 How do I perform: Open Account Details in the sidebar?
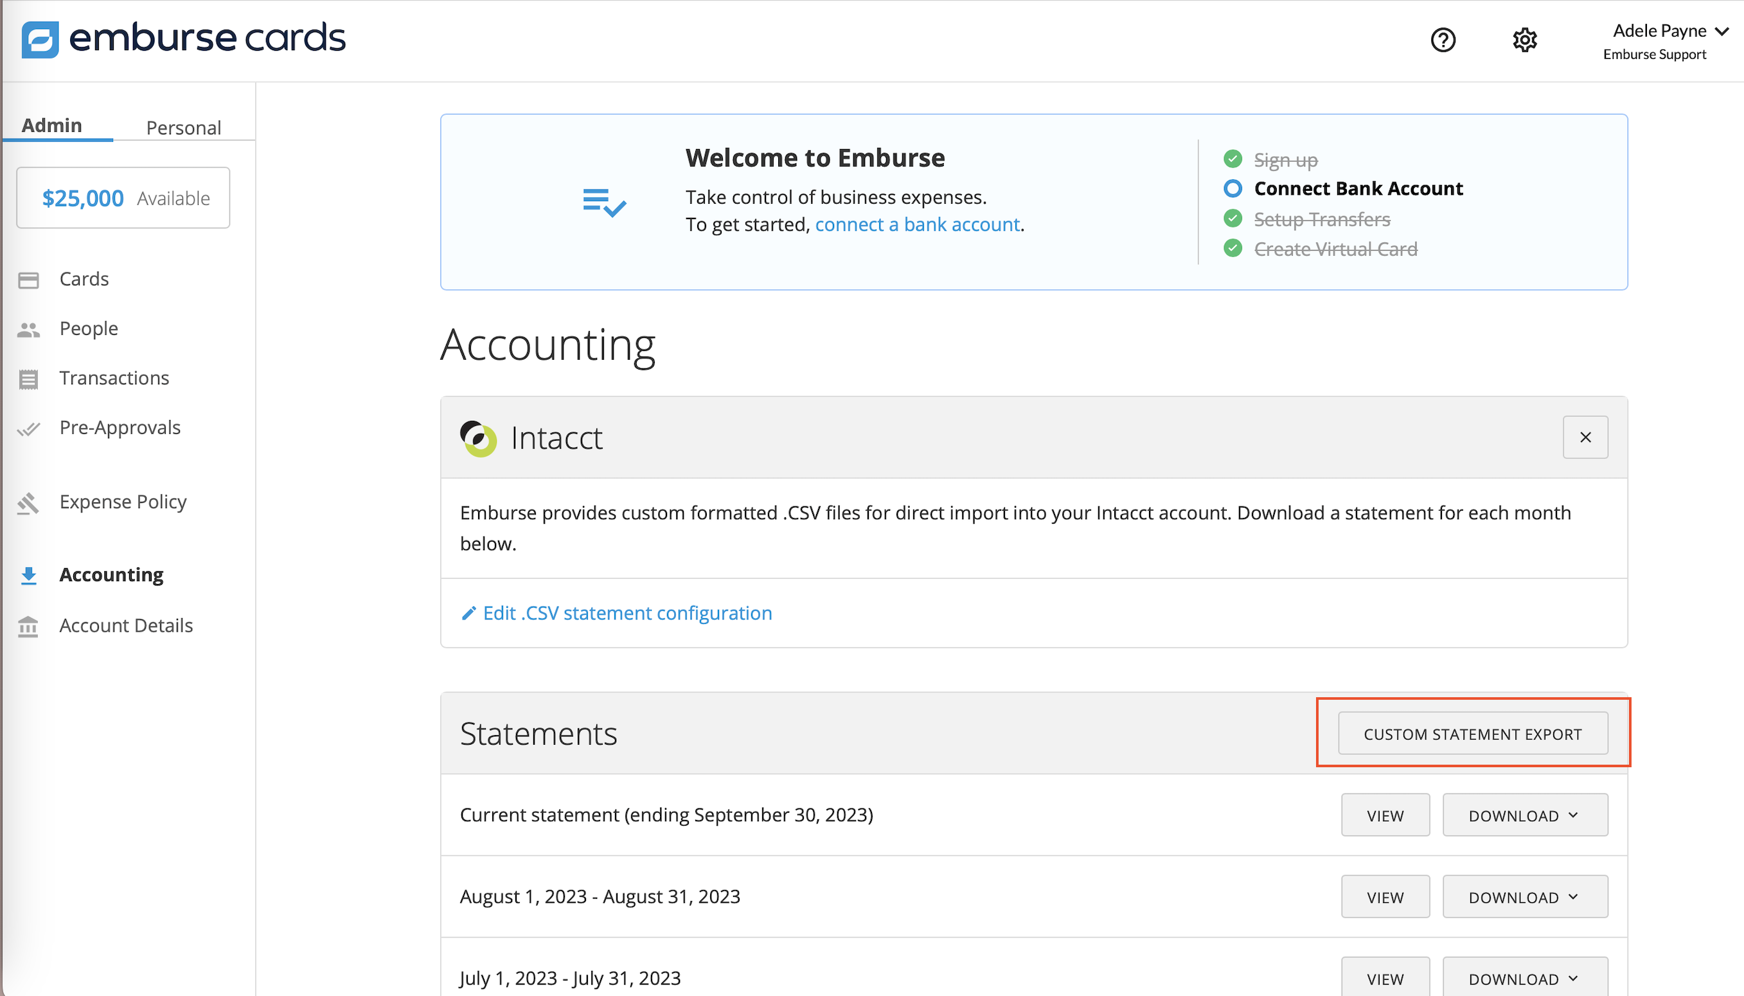(126, 625)
